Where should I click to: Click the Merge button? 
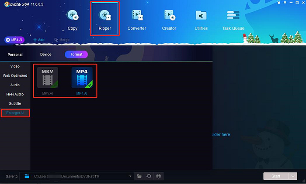(62, 40)
